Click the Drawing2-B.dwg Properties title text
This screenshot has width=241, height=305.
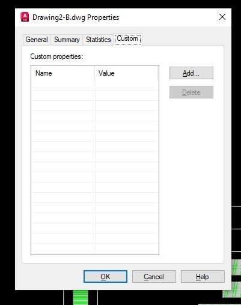[x=76, y=17]
